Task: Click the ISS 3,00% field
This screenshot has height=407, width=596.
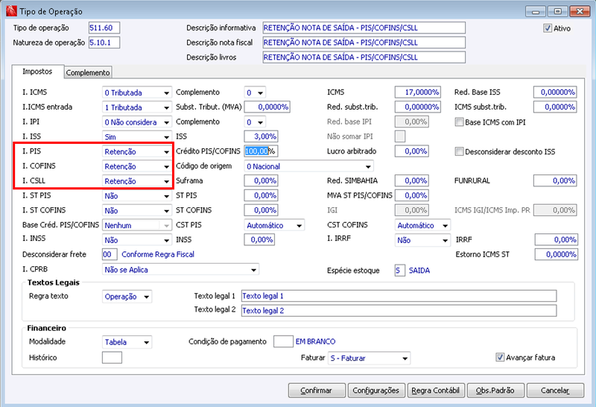Action: [x=261, y=136]
